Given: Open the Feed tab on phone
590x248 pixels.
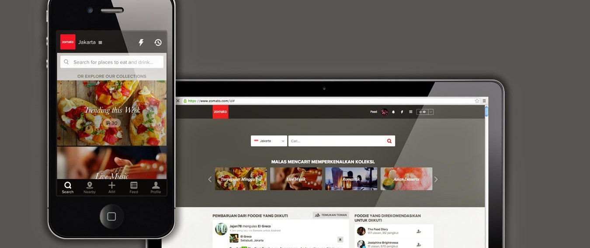Looking at the screenshot, I should (x=134, y=187).
